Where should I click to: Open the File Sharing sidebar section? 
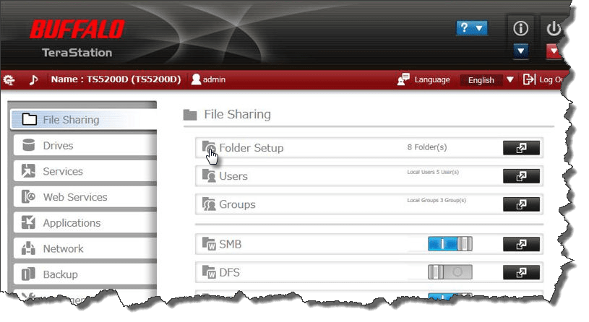pos(84,120)
